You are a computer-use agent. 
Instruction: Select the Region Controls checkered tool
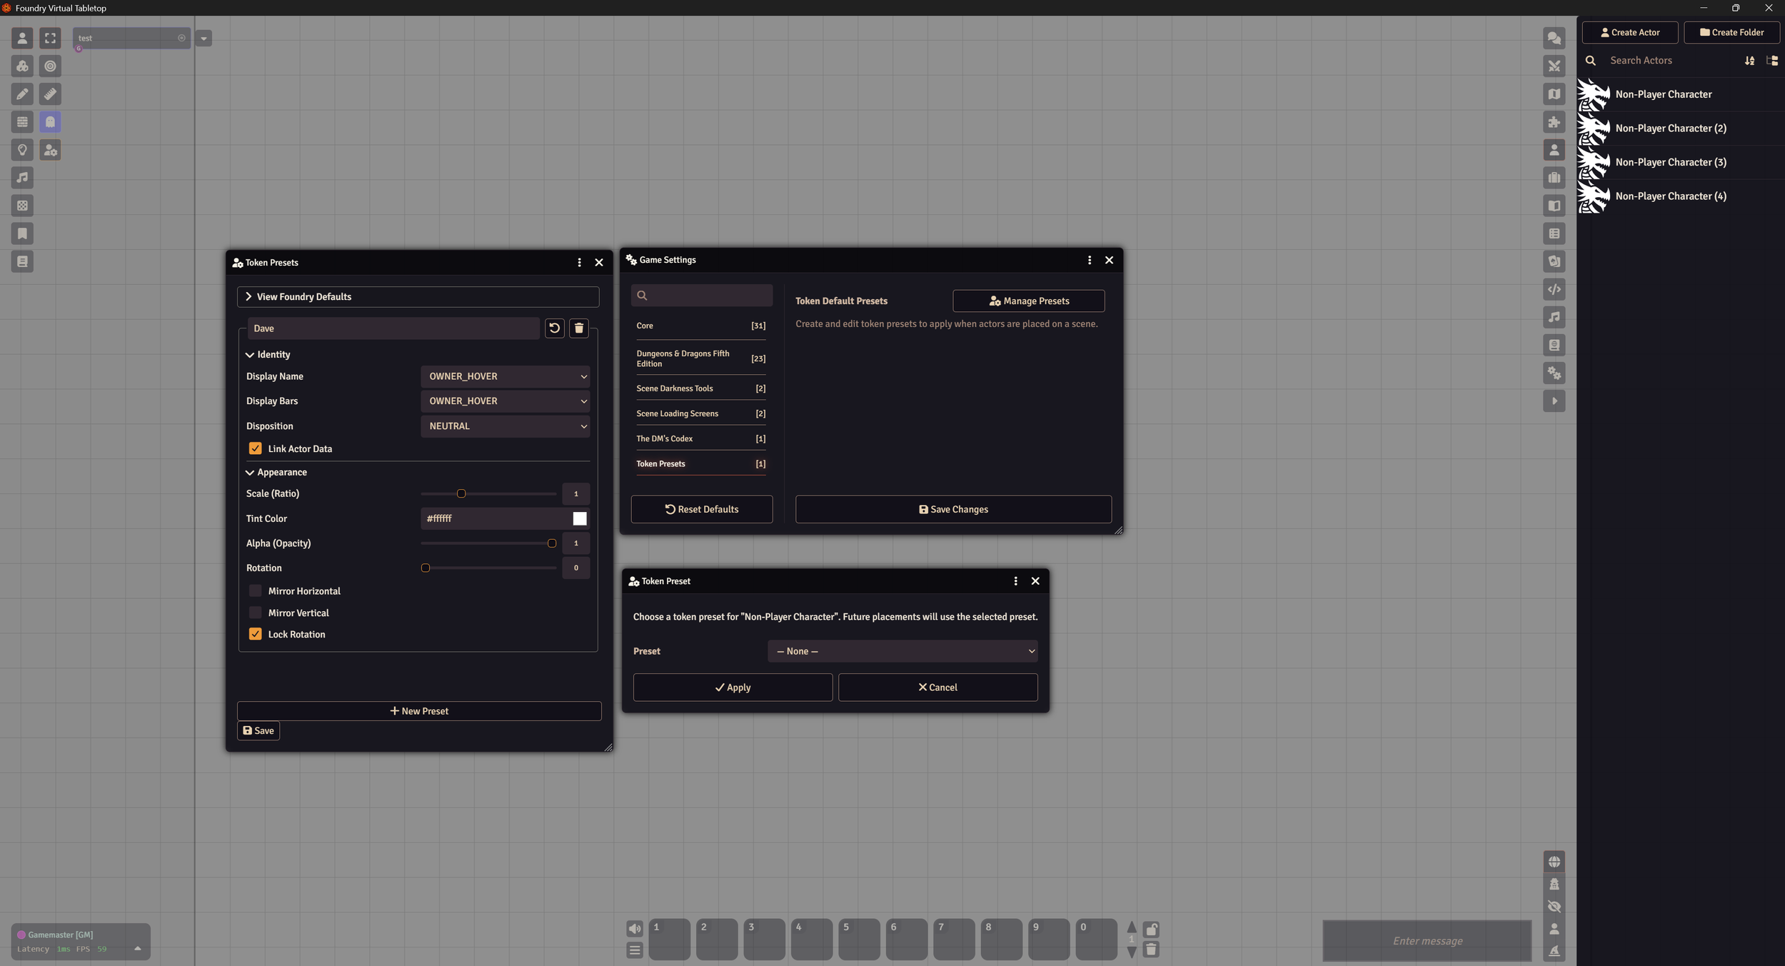click(x=22, y=206)
